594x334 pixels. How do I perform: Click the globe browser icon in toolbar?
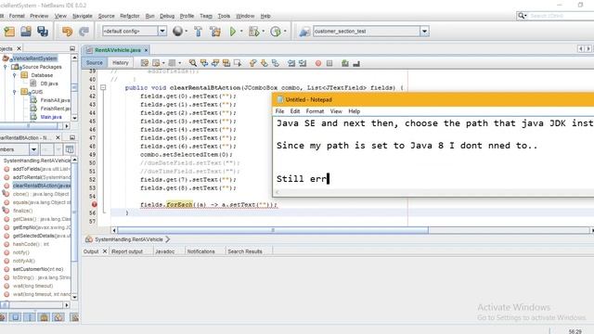click(x=177, y=31)
